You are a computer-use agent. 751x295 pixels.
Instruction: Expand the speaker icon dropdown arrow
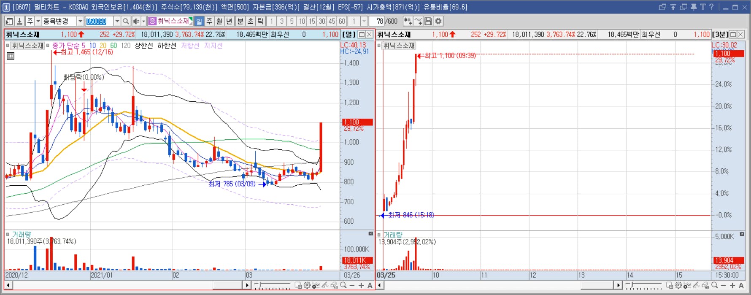tap(143, 21)
